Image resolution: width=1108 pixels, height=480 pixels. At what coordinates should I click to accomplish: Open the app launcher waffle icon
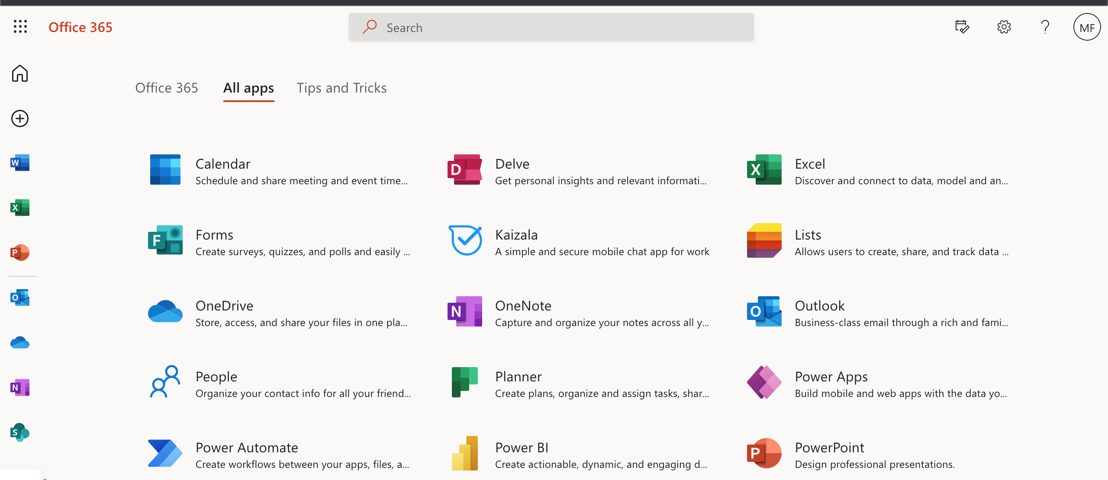pyautogui.click(x=20, y=27)
